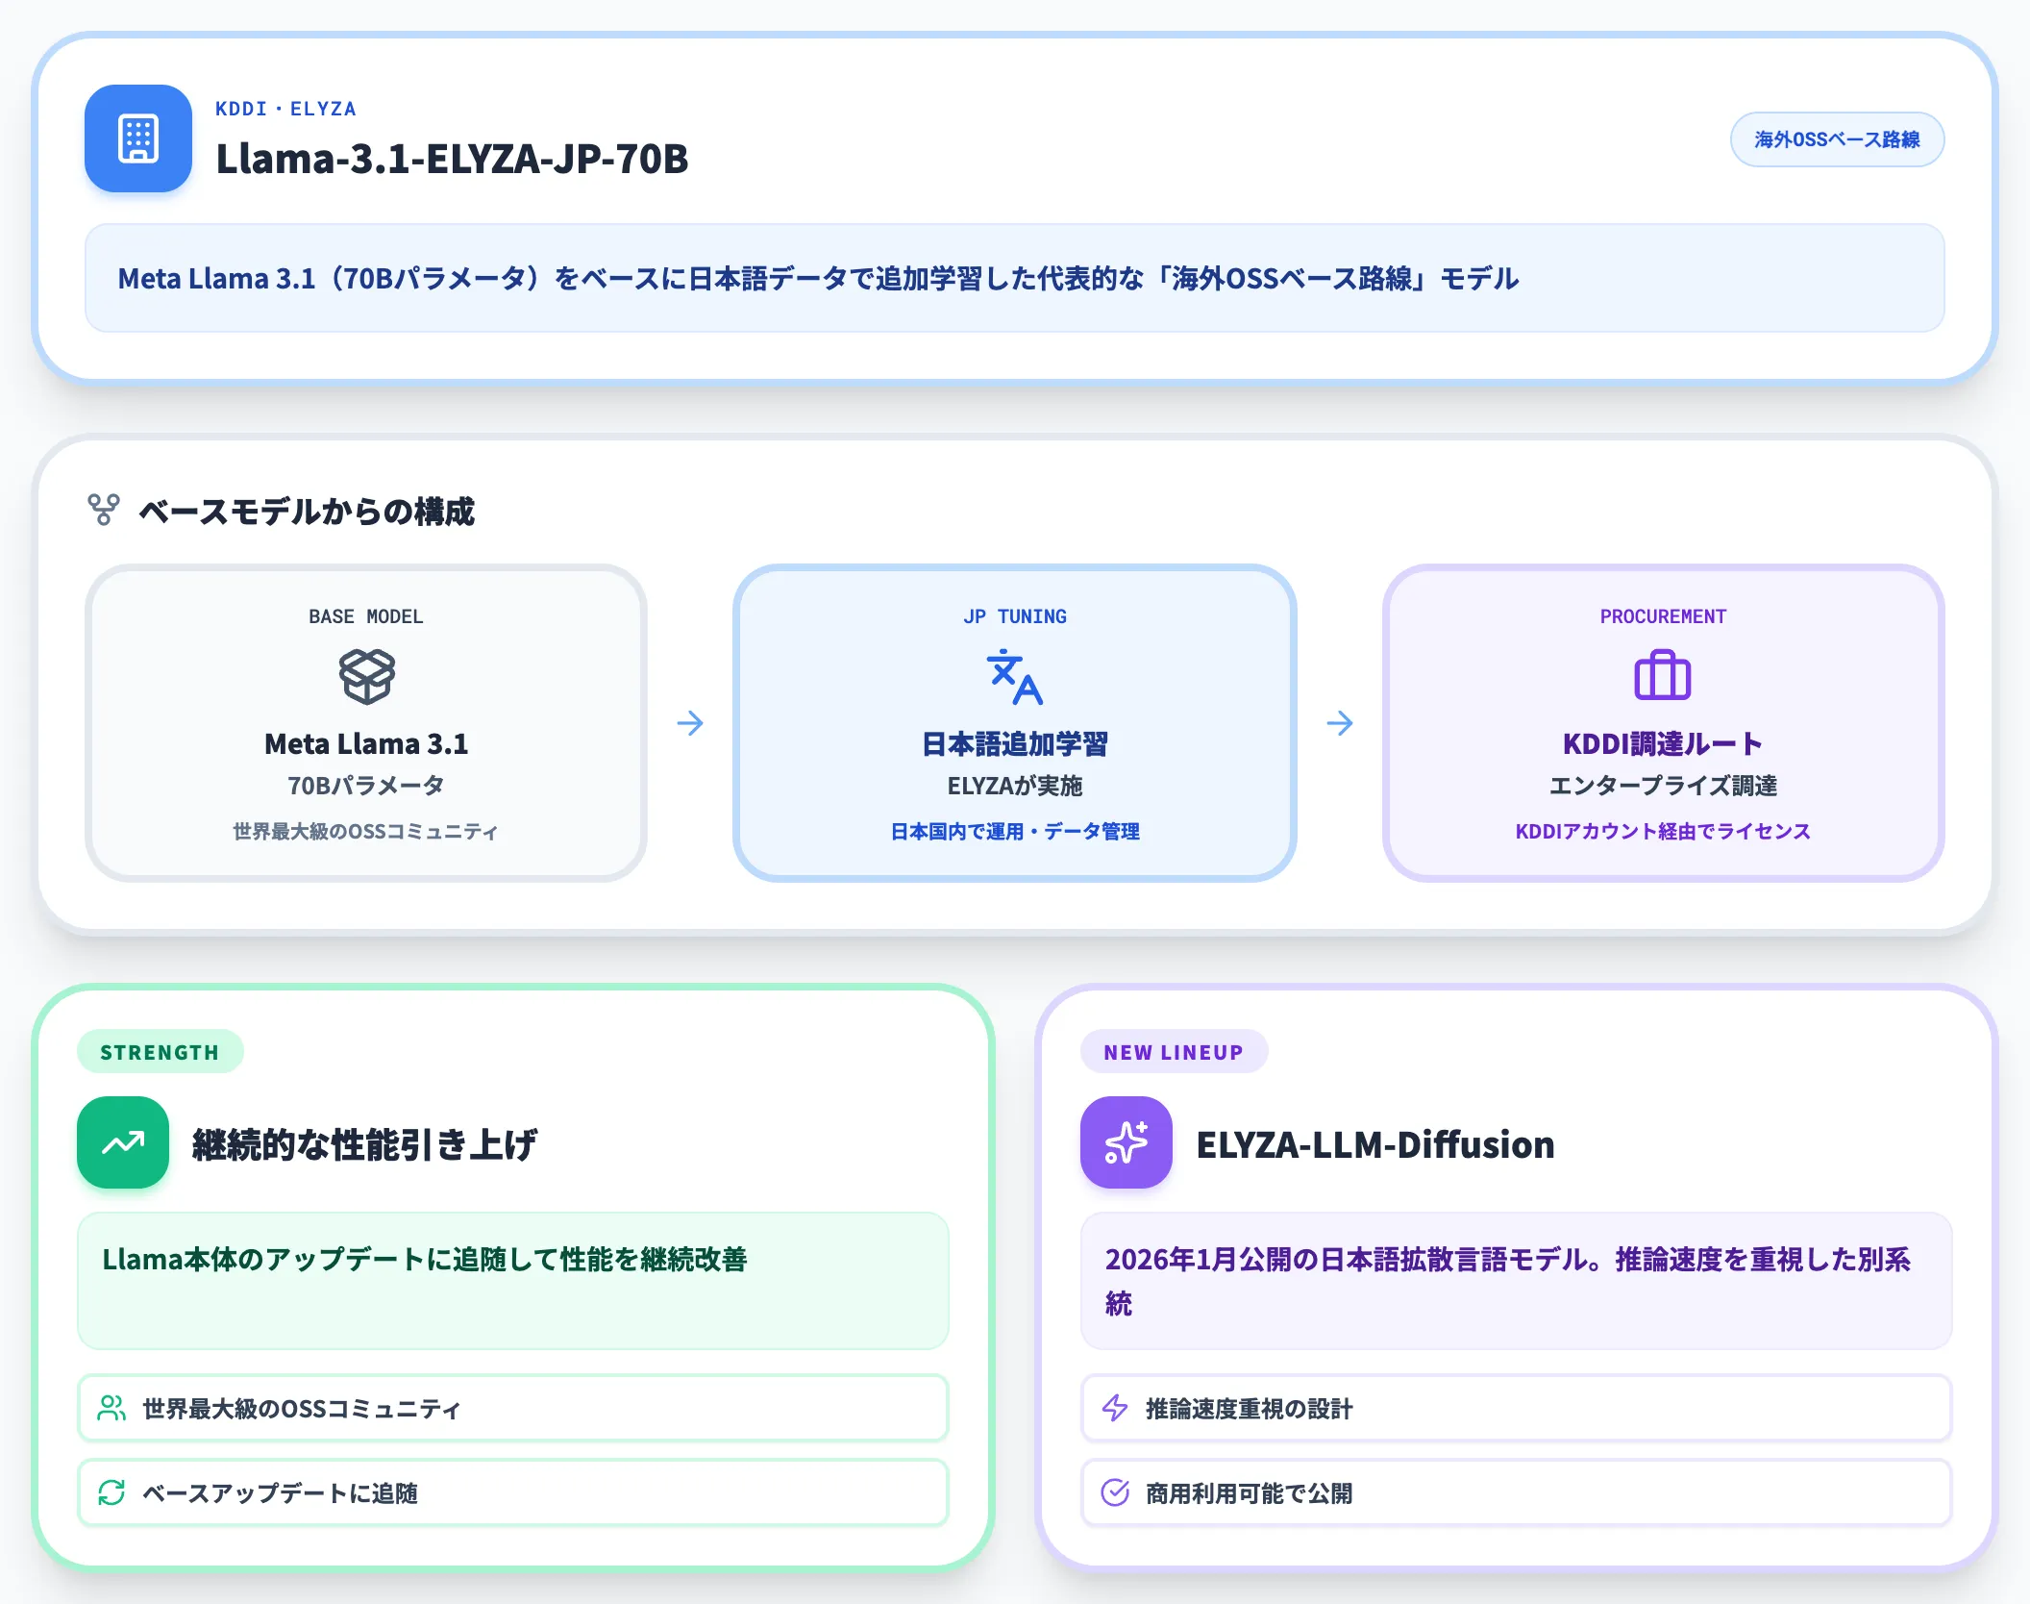This screenshot has width=2030, height=1604.
Task: Click the branch icon next to ベースモデルからの構成
Action: [104, 510]
